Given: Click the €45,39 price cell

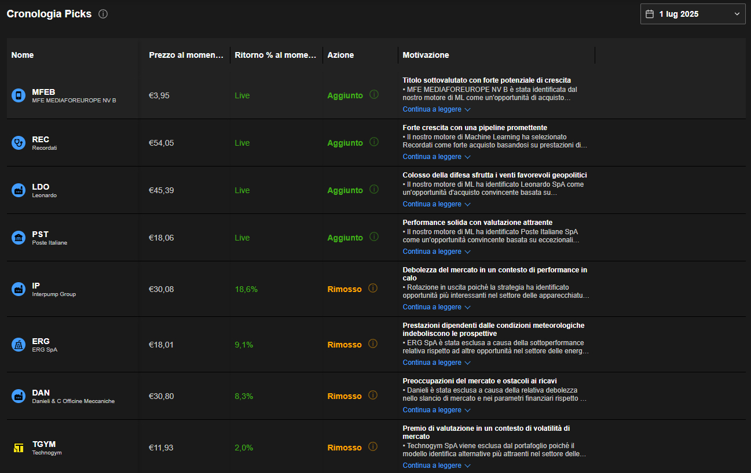Looking at the screenshot, I should tap(162, 190).
